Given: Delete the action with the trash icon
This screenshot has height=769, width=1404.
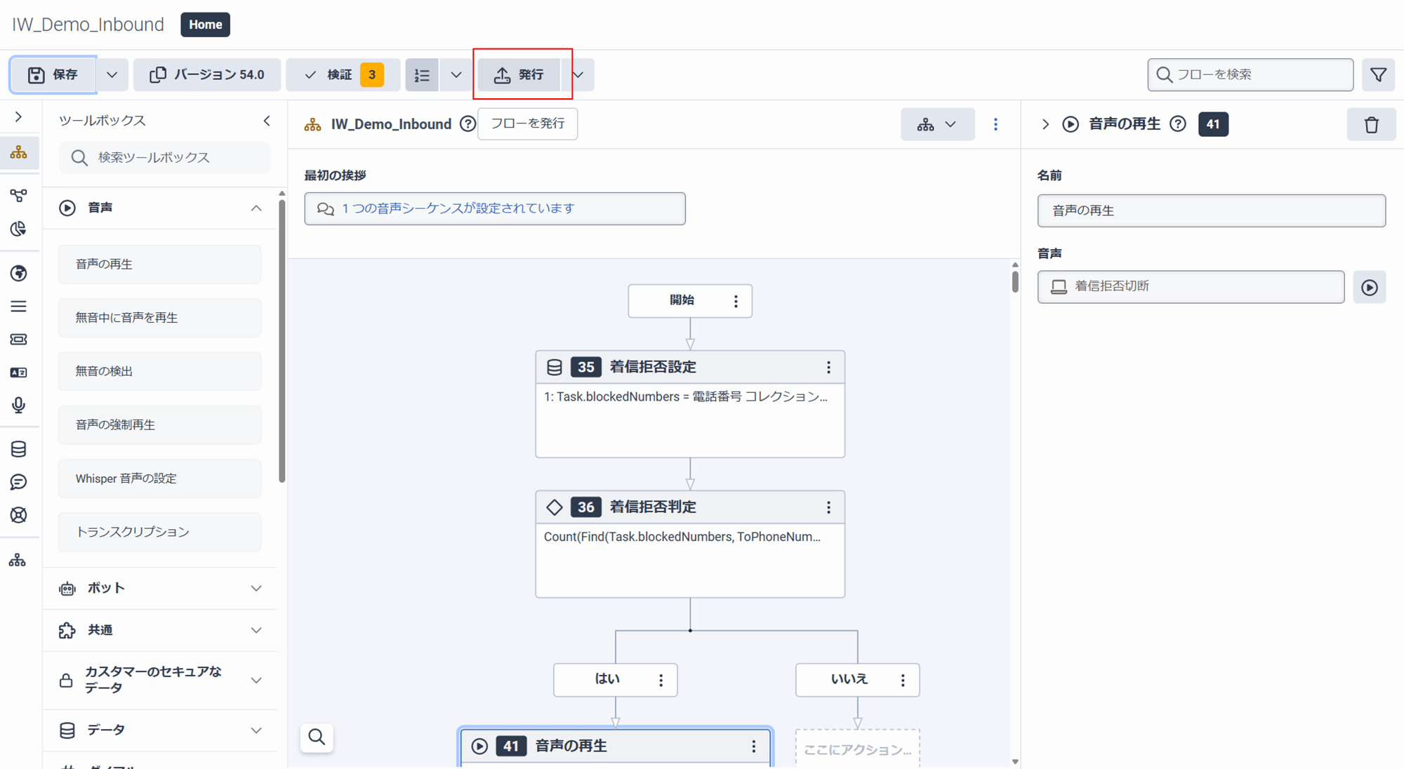Looking at the screenshot, I should tap(1371, 124).
